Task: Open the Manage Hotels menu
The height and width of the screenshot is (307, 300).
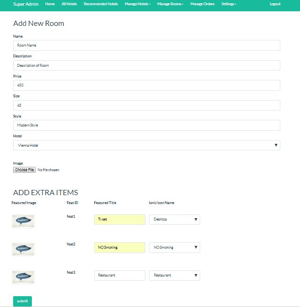Action: point(137,4)
